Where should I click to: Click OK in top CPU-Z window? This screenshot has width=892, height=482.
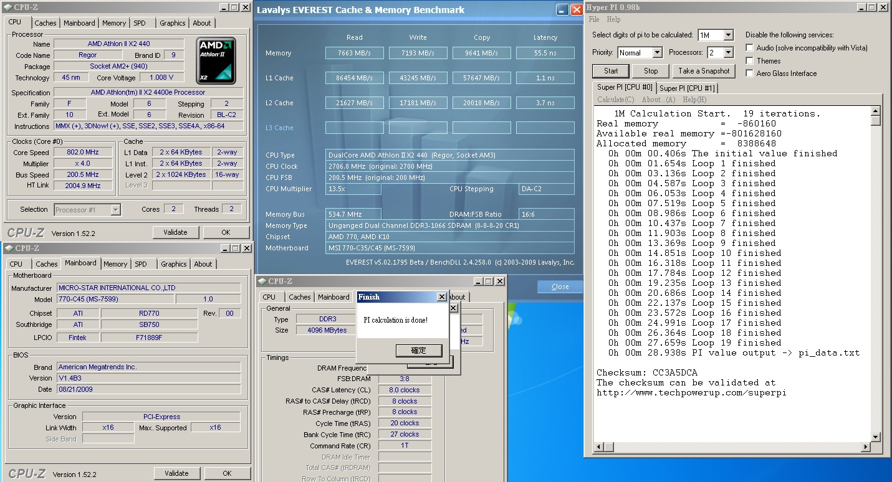pyautogui.click(x=226, y=232)
